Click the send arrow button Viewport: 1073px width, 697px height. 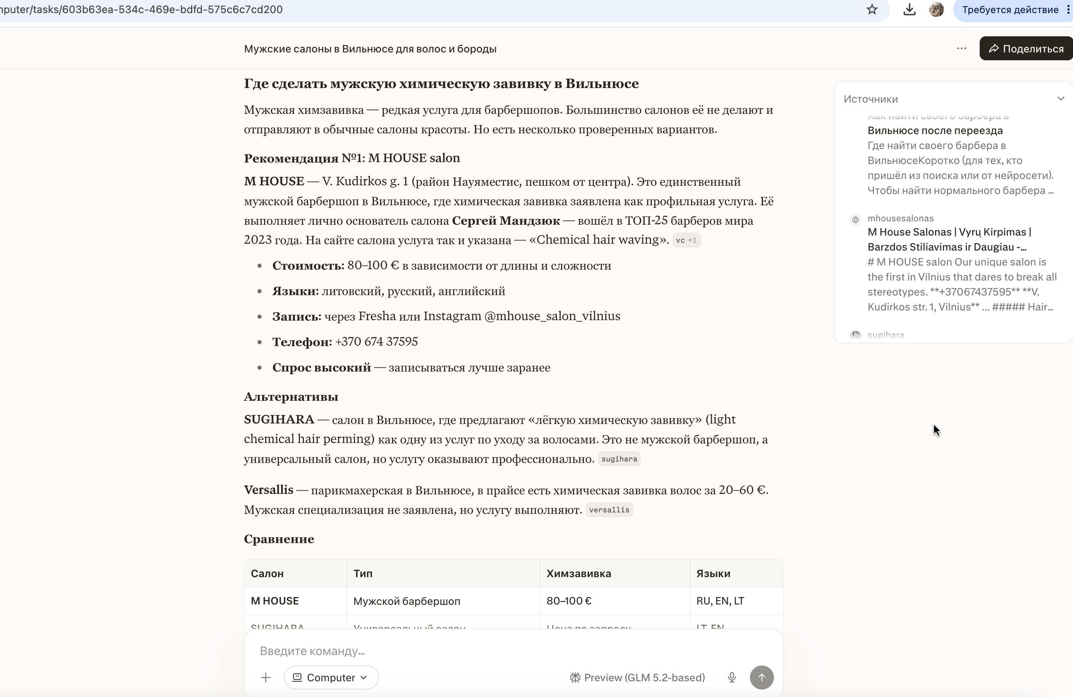(762, 678)
